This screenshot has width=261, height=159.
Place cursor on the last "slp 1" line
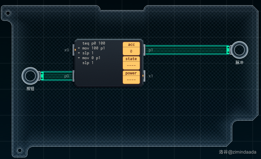pos(88,63)
